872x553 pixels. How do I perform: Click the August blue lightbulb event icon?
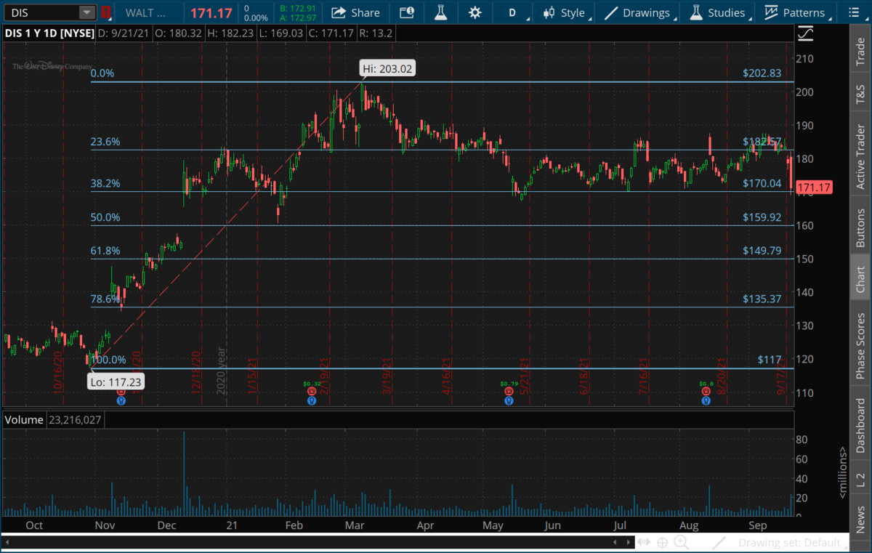coord(706,400)
